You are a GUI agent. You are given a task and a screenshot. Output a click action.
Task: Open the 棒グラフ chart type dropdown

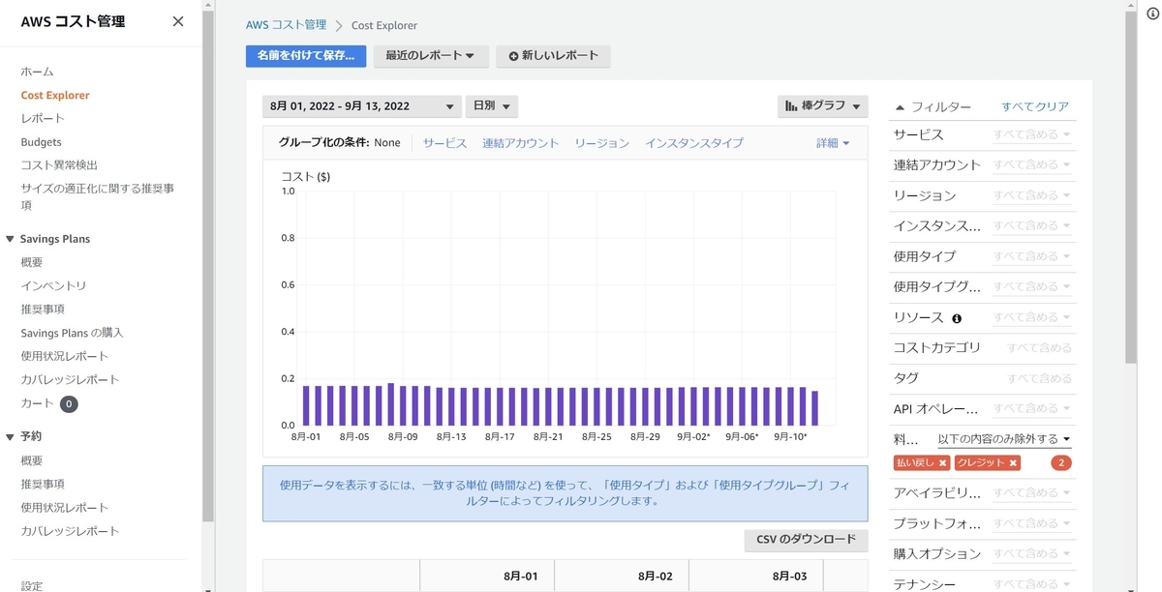tap(822, 106)
